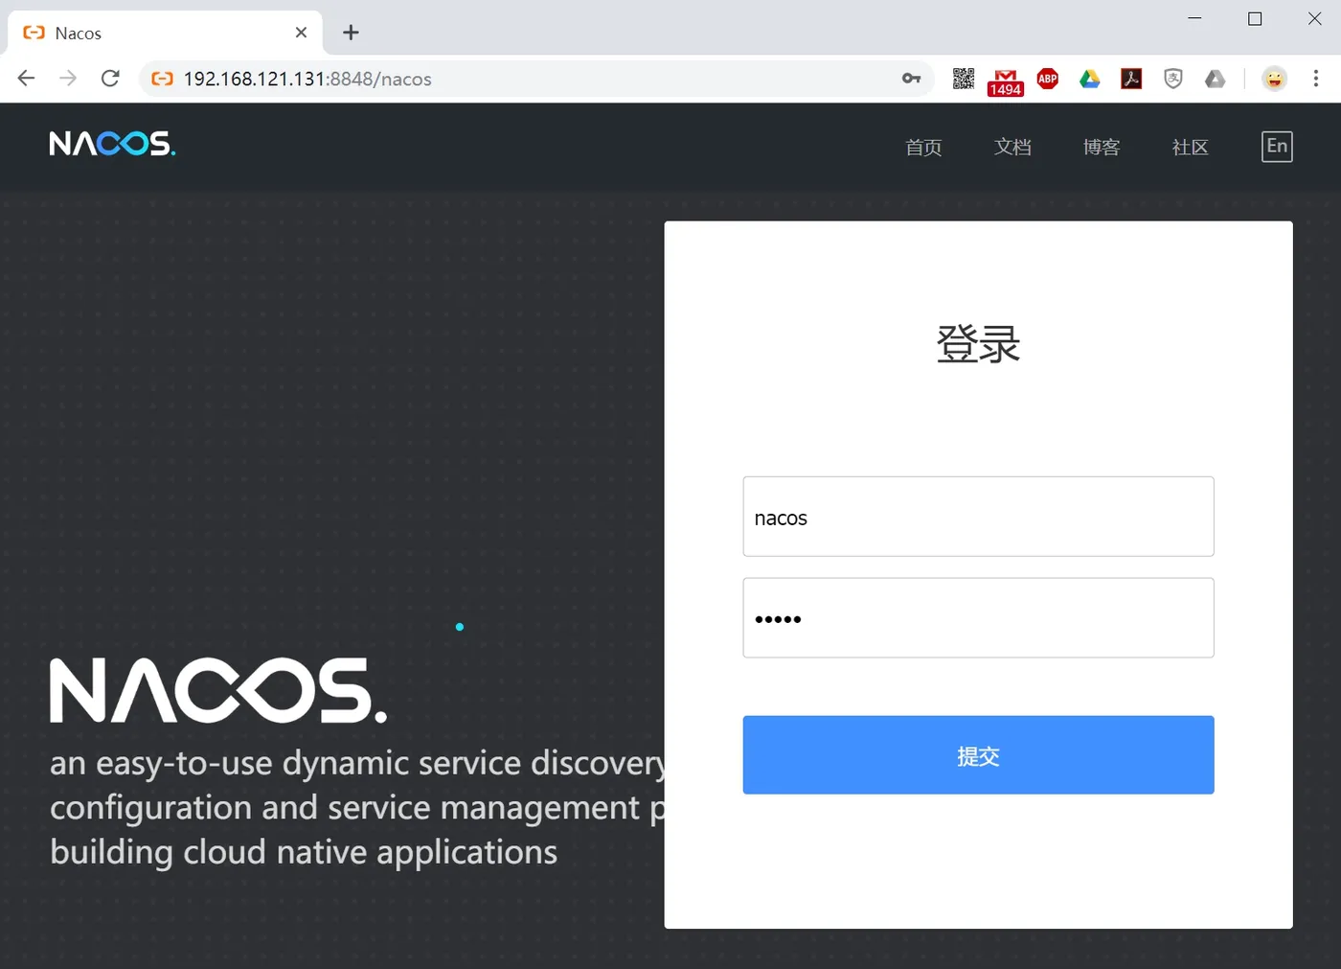Focus the username field containing nacos

(978, 517)
